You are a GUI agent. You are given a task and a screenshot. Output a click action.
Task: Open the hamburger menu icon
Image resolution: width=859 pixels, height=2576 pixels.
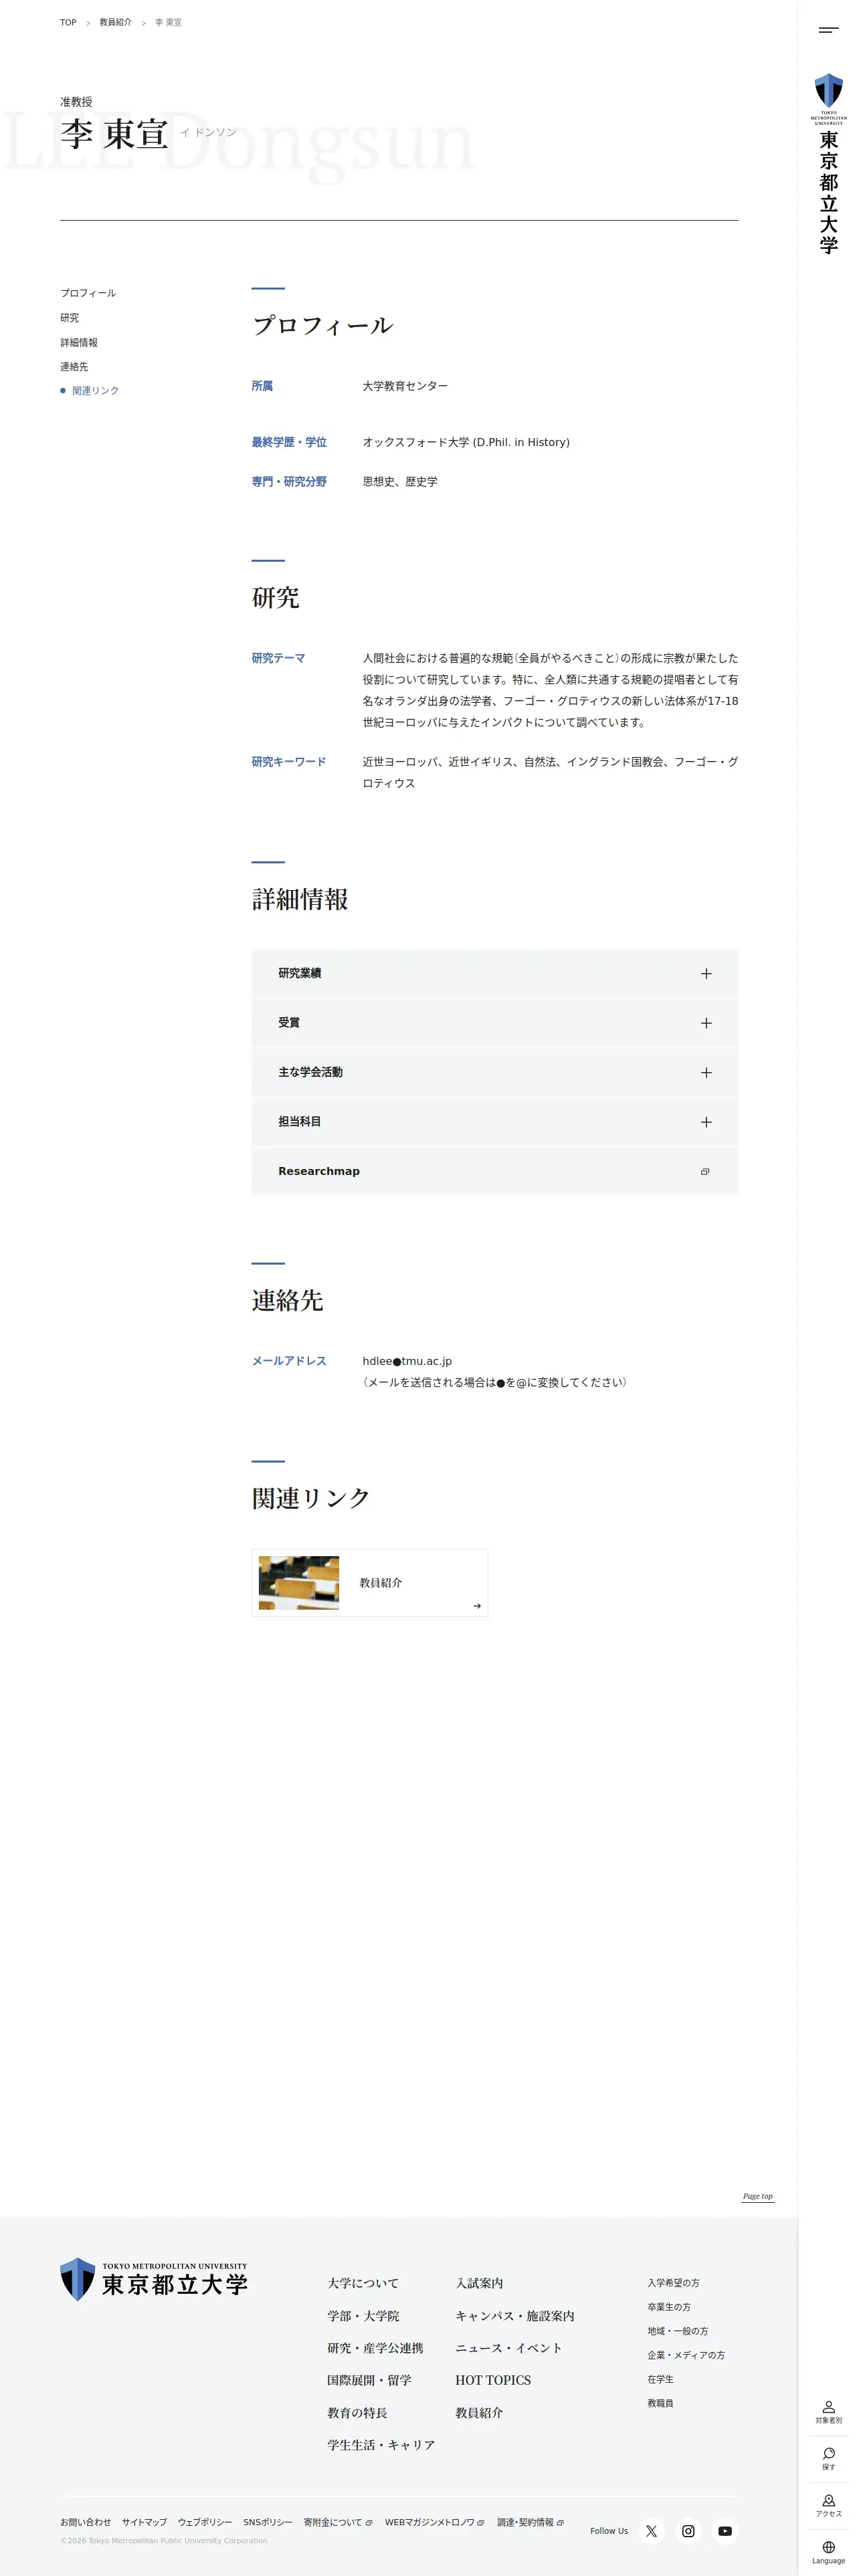click(828, 30)
